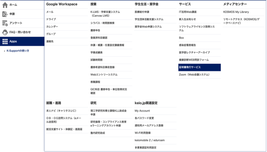Open 求人ナビ（キャリタスUC） link
267x152 pixels.
[61, 111]
